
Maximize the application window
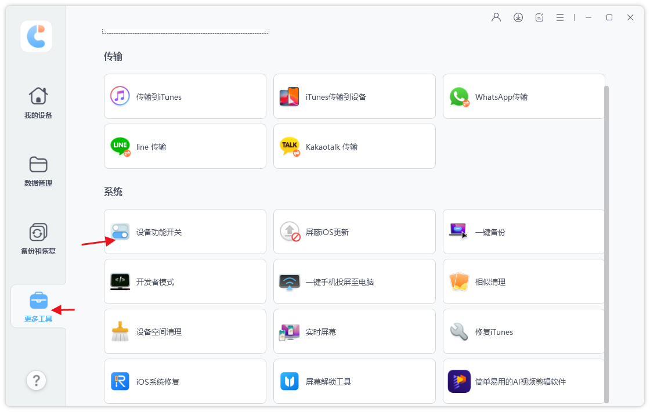609,17
